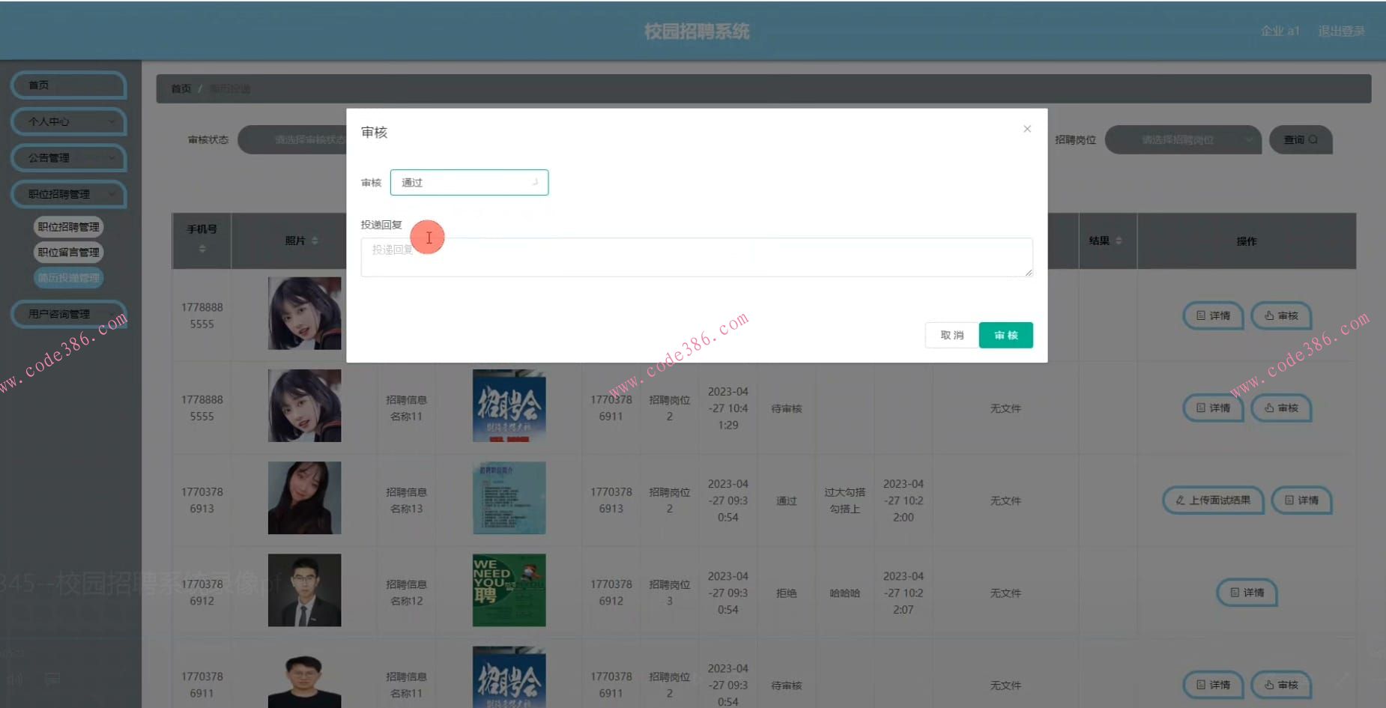Open 详情 for the 17703786913 row
The height and width of the screenshot is (708, 1386).
pyautogui.click(x=1302, y=500)
